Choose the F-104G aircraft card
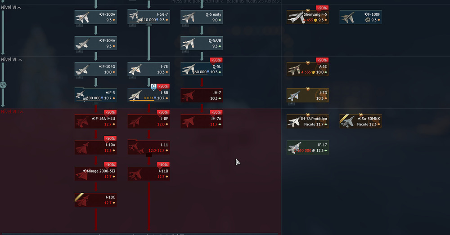The image size is (450, 235). click(95, 69)
